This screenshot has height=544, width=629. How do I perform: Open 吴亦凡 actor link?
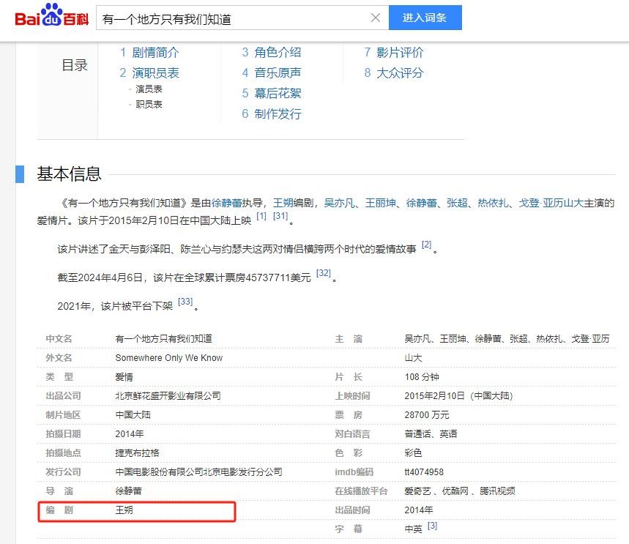point(339,203)
